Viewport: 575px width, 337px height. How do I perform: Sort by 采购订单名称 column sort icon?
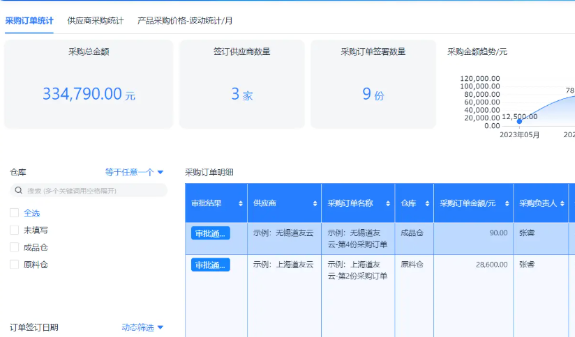(x=388, y=203)
